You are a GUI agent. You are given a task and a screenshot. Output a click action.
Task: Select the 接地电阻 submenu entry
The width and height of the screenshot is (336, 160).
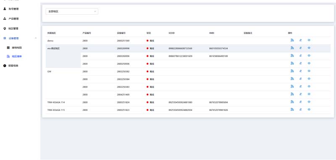[17, 47]
